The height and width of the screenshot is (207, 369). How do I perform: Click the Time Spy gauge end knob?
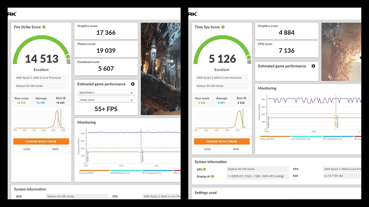pos(249,57)
